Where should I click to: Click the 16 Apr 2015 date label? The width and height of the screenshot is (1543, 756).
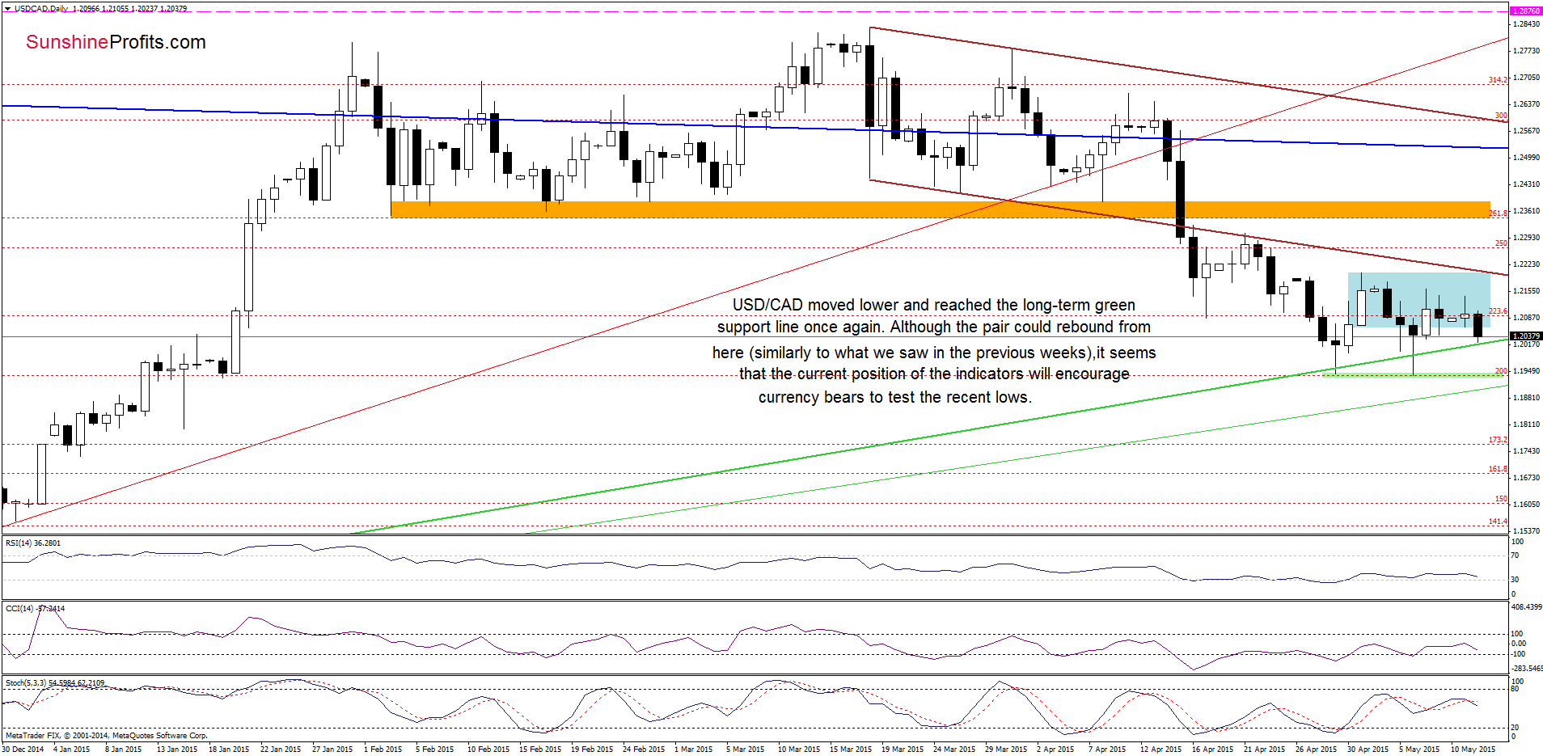coord(1213,750)
